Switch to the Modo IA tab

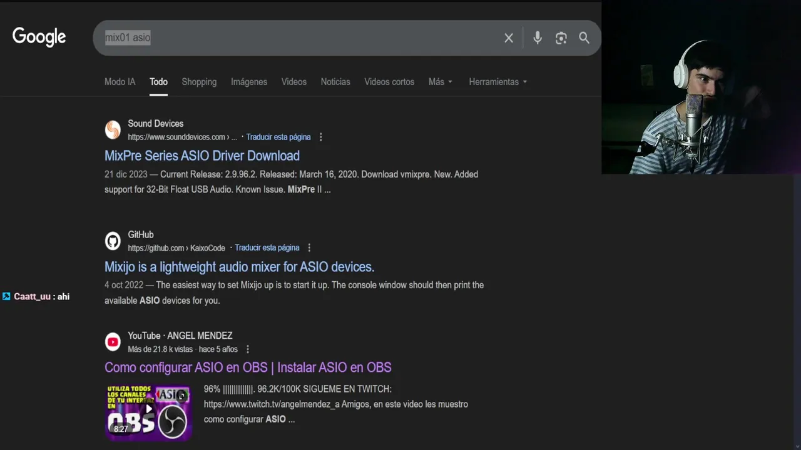click(120, 82)
